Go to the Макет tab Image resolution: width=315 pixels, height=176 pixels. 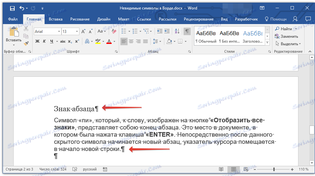click(x=124, y=19)
